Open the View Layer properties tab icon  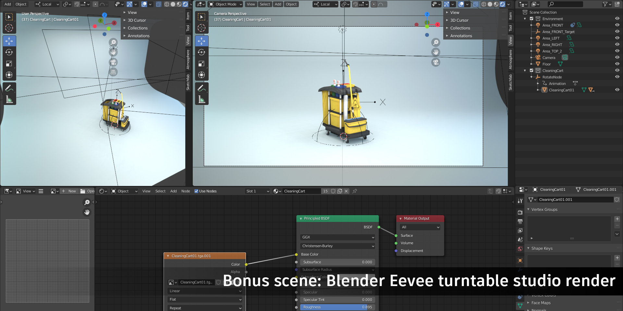point(520,231)
